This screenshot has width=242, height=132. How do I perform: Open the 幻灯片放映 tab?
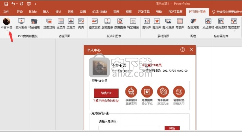point(99,12)
